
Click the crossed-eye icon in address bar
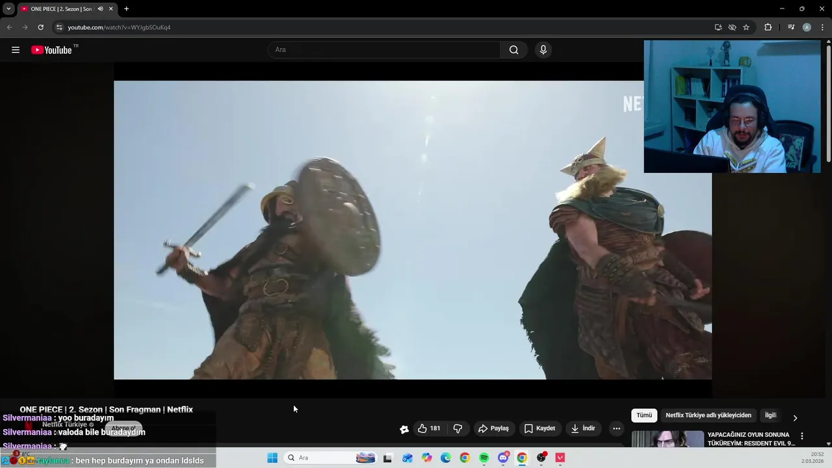point(732,27)
